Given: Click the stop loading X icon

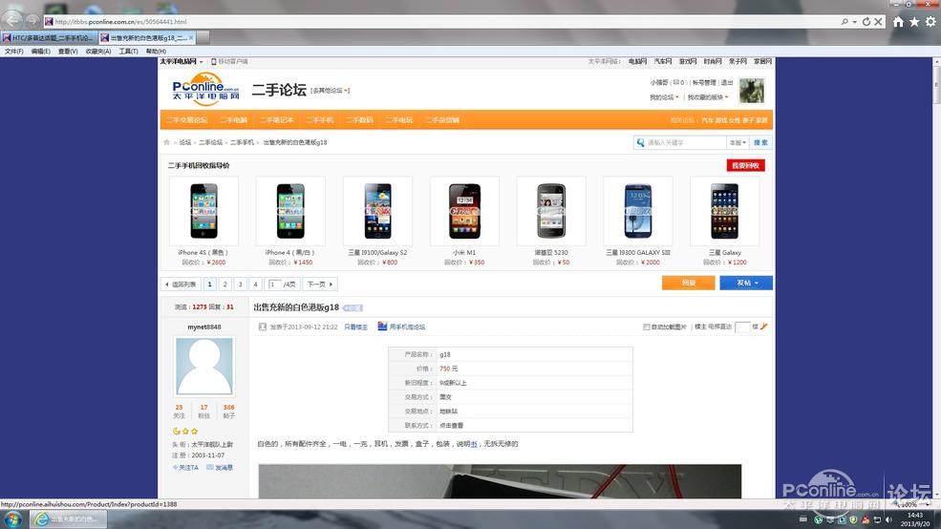Looking at the screenshot, I should pos(878,22).
